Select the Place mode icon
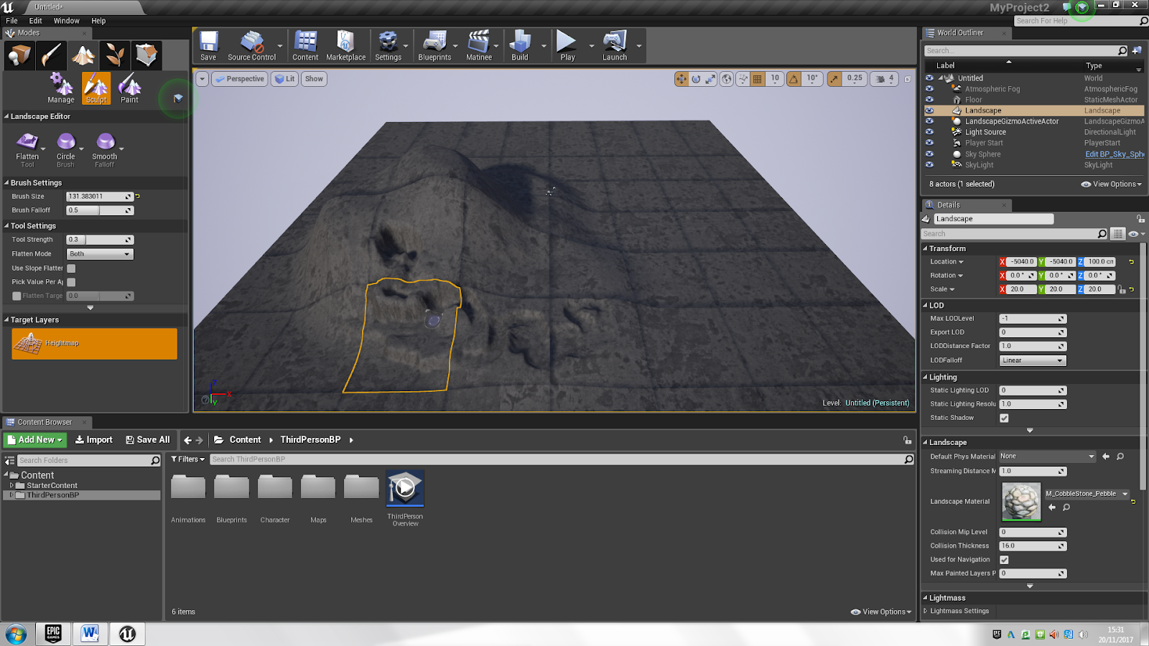1149x646 pixels. (x=19, y=55)
